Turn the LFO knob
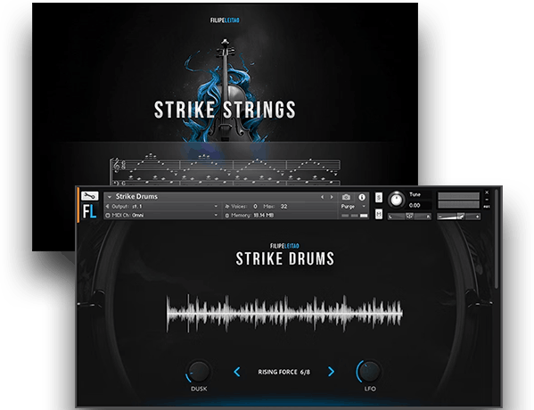This screenshot has width=534, height=410. pyautogui.click(x=369, y=371)
